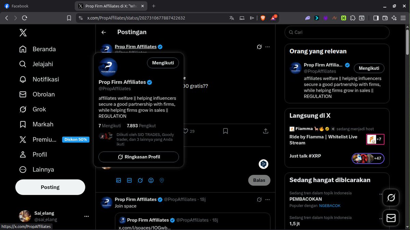Viewport: 410px width, 230px height.
Task: Bookmark this page in the address bar
Action: click(69, 18)
